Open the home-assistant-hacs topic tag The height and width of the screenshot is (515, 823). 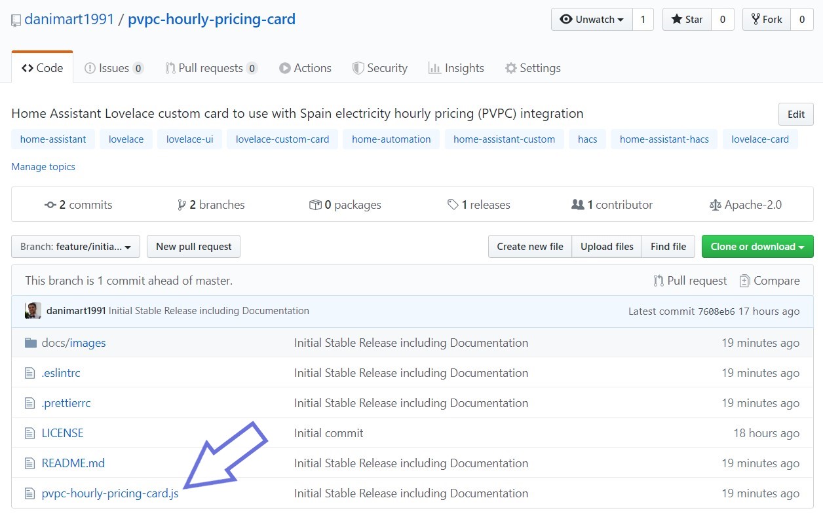click(x=664, y=139)
